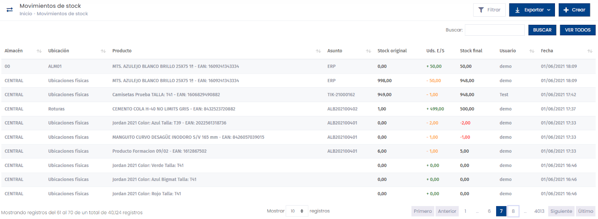Click the VER TODOS button
598x219 pixels.
click(577, 30)
